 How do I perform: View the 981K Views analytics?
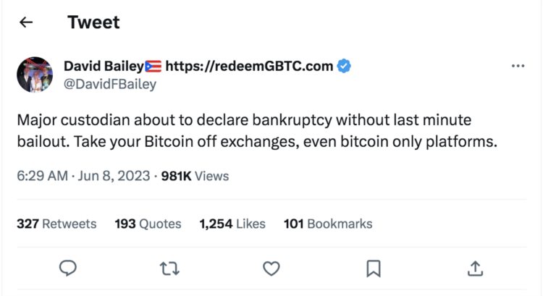194,176
